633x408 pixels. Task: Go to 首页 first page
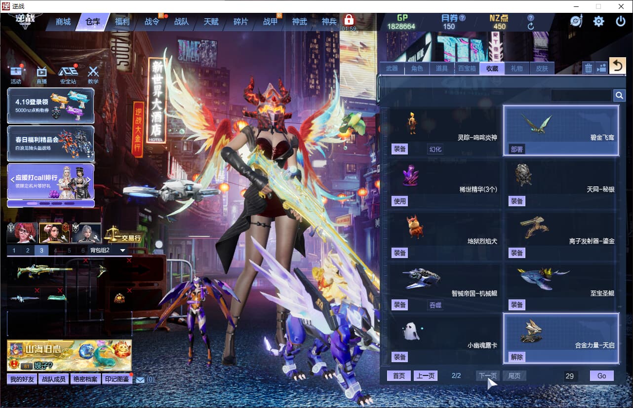(399, 376)
